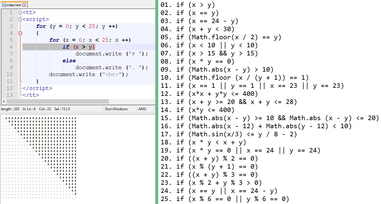This screenshot has height=204, width=381.
Task: Click list item 17 with Math.sin(x/3)
Action: 229,134
